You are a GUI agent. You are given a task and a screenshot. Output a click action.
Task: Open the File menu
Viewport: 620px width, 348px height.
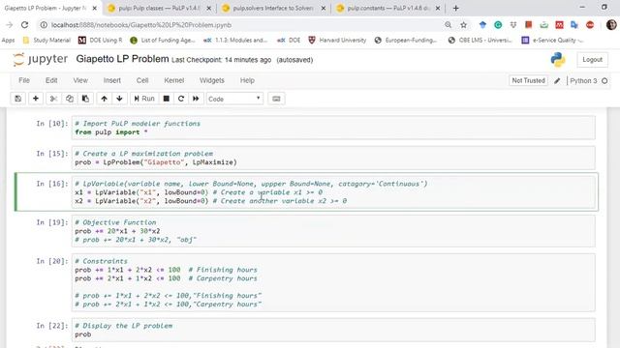(x=24, y=80)
